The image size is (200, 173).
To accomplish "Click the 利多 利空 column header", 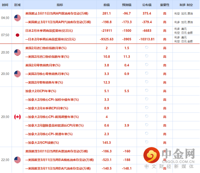I will [186, 5].
